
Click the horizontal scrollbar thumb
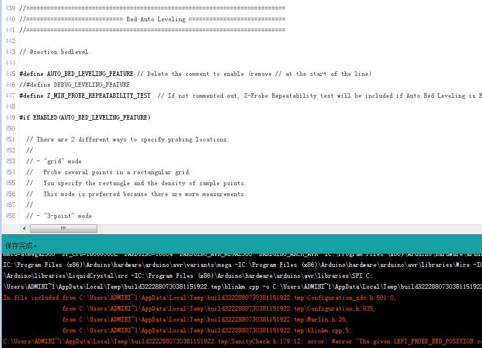(x=63, y=228)
